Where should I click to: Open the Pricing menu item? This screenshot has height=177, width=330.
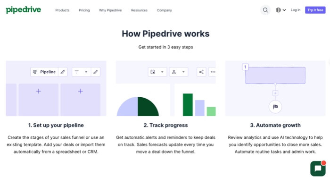tap(84, 10)
